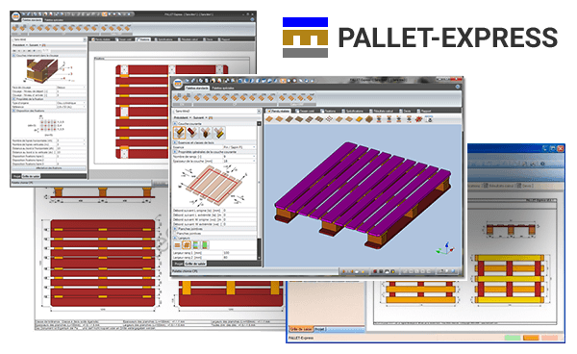The width and height of the screenshot is (577, 354).
Task: Click the Pallet-Express round application menu button
Action: (x=178, y=83)
